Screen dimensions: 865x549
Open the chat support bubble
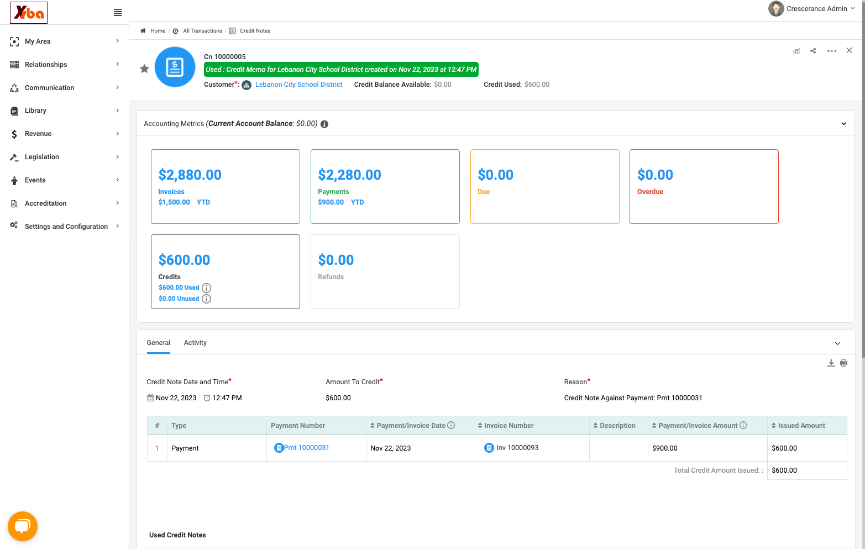pos(23,526)
